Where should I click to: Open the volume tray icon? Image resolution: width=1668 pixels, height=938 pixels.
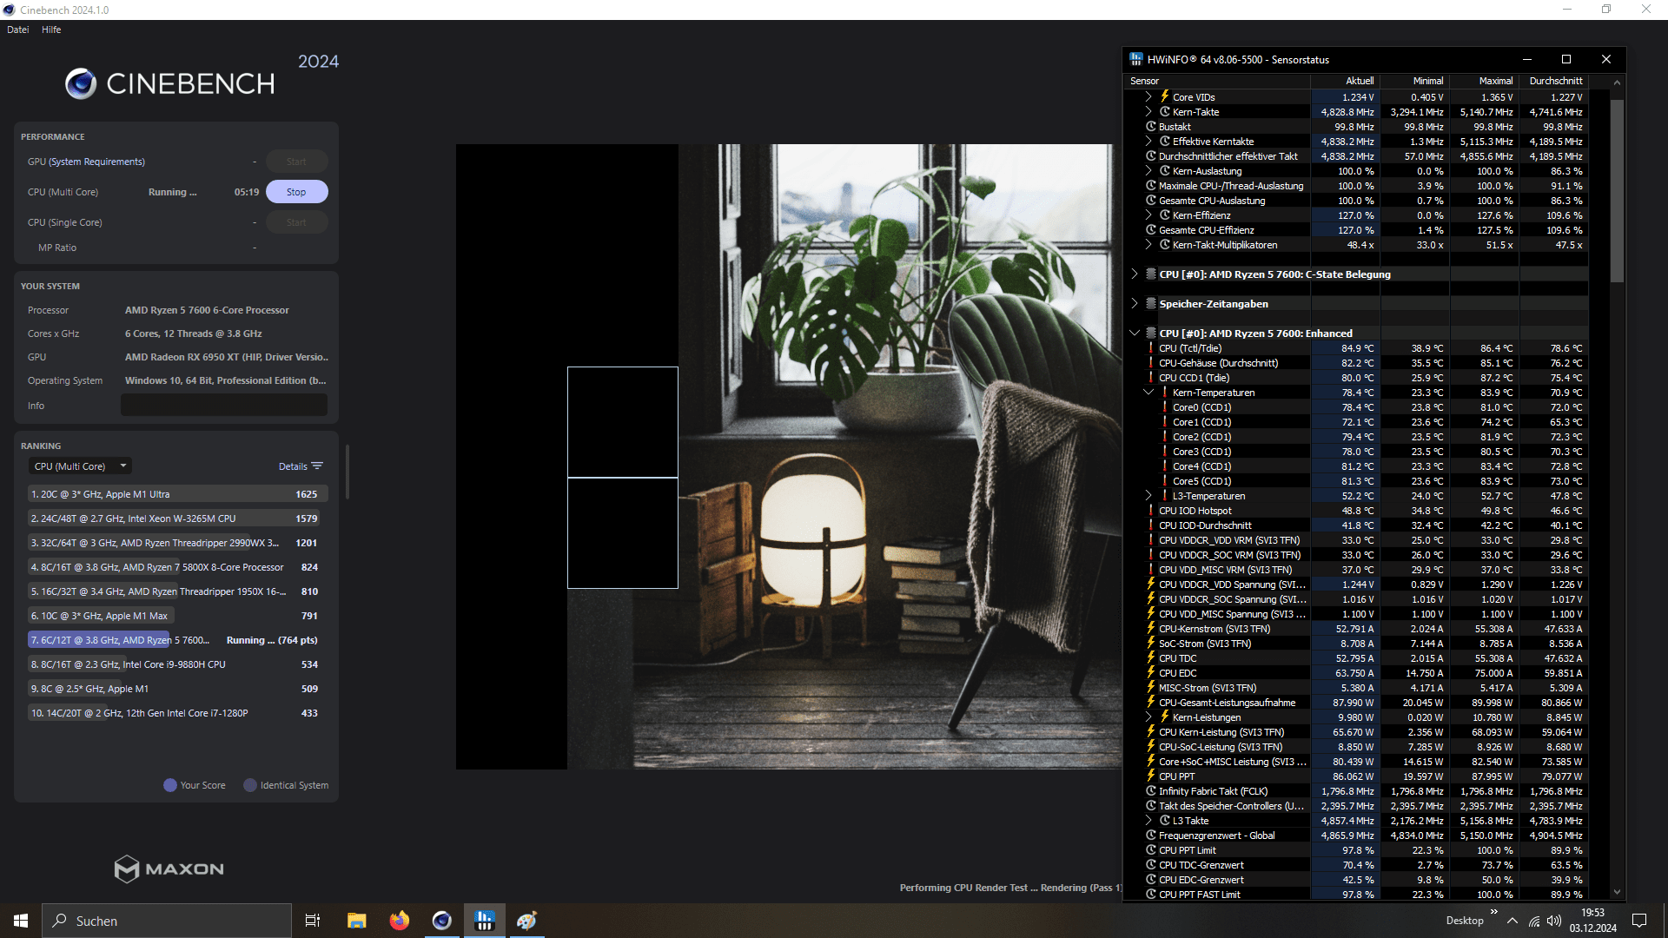click(x=1554, y=921)
